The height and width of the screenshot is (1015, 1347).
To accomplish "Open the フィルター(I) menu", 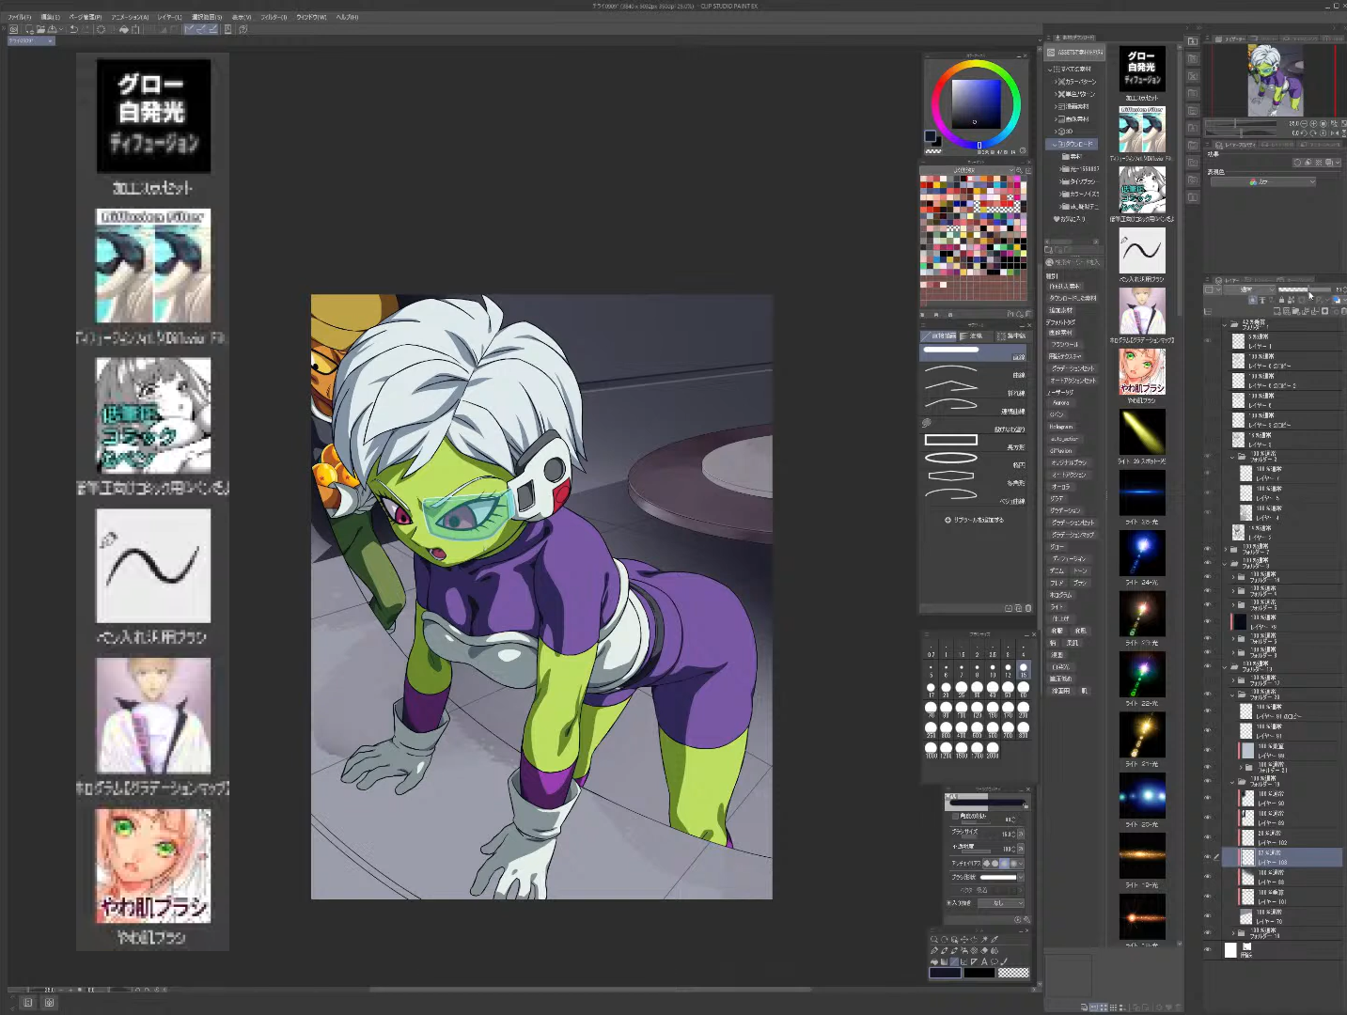I will 274,17.
